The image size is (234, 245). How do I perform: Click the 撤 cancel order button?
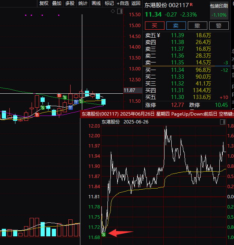coord(197,26)
